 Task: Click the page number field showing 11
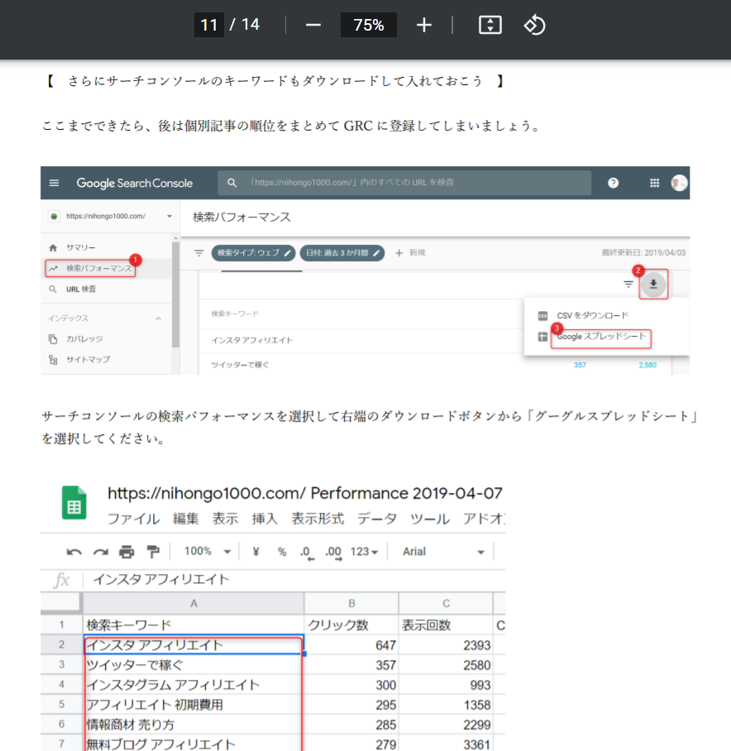[208, 25]
